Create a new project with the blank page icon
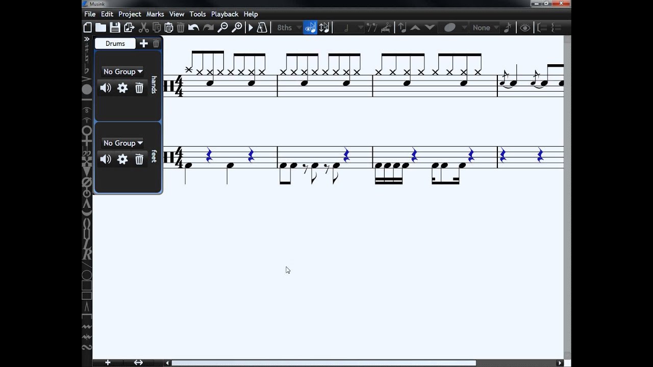 pyautogui.click(x=88, y=28)
